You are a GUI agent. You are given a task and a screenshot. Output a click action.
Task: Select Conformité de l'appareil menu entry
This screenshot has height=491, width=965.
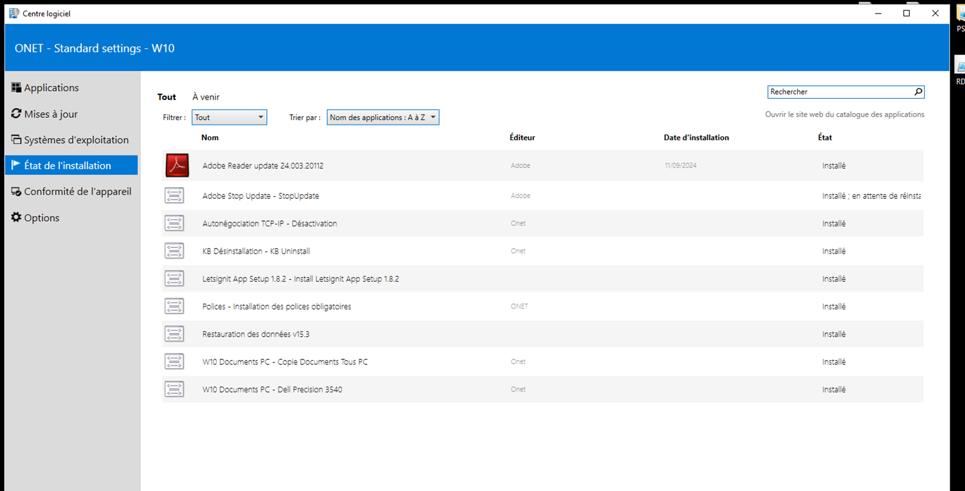(78, 192)
